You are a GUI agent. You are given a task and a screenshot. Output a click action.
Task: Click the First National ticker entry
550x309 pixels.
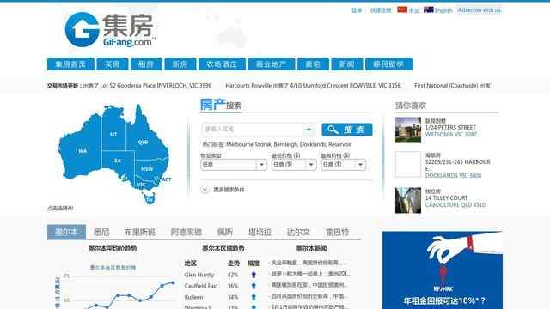(452, 86)
